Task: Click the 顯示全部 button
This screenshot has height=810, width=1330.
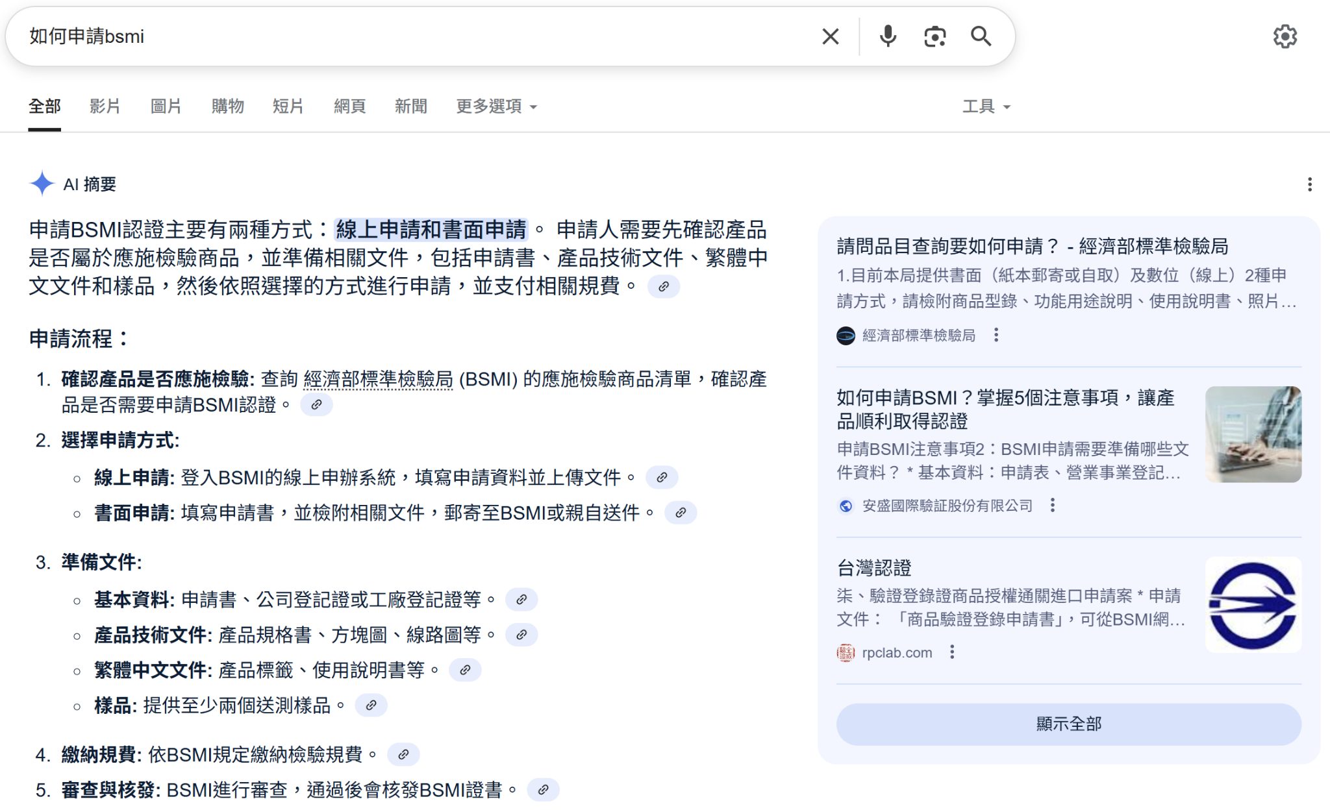Action: click(1068, 724)
